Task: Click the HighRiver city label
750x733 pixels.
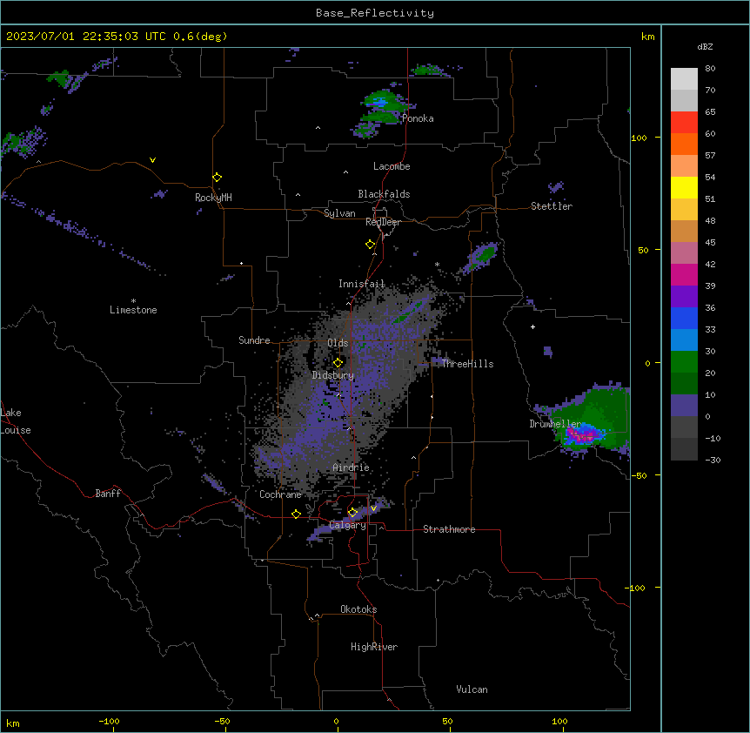Action: [x=374, y=647]
